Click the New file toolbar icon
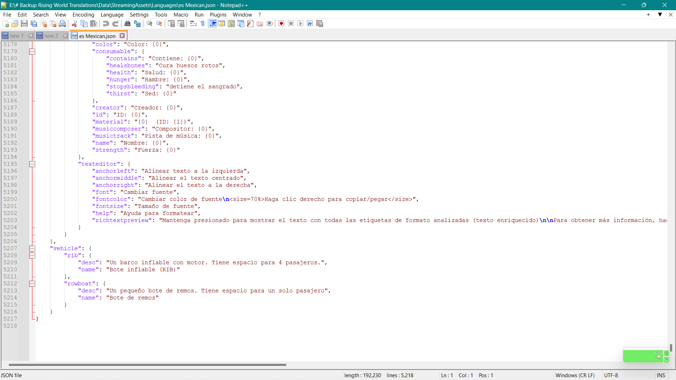Screen dimensions: 676x380 point(6,24)
